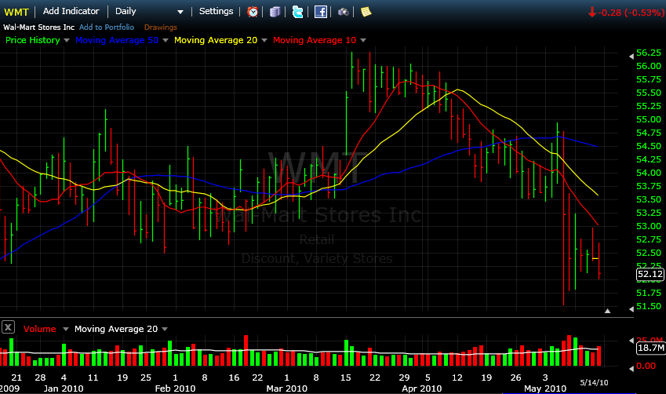Share chart via Facebook icon

321,12
